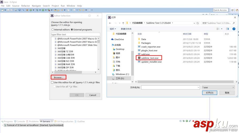239x133 pixels.
Task: Click the Publish to server icon in Servers view
Action: point(196,121)
